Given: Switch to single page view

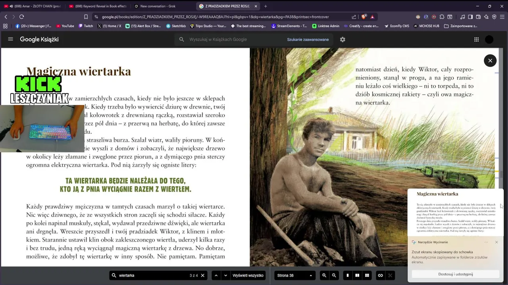Looking at the screenshot, I should coord(348,275).
